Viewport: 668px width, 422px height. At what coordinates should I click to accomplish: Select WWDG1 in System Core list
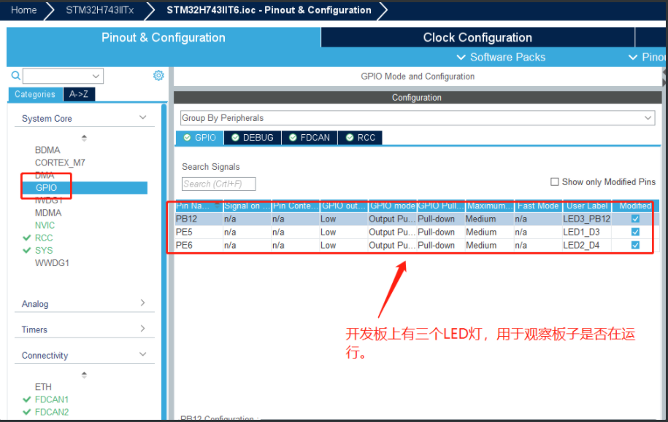[x=52, y=263]
